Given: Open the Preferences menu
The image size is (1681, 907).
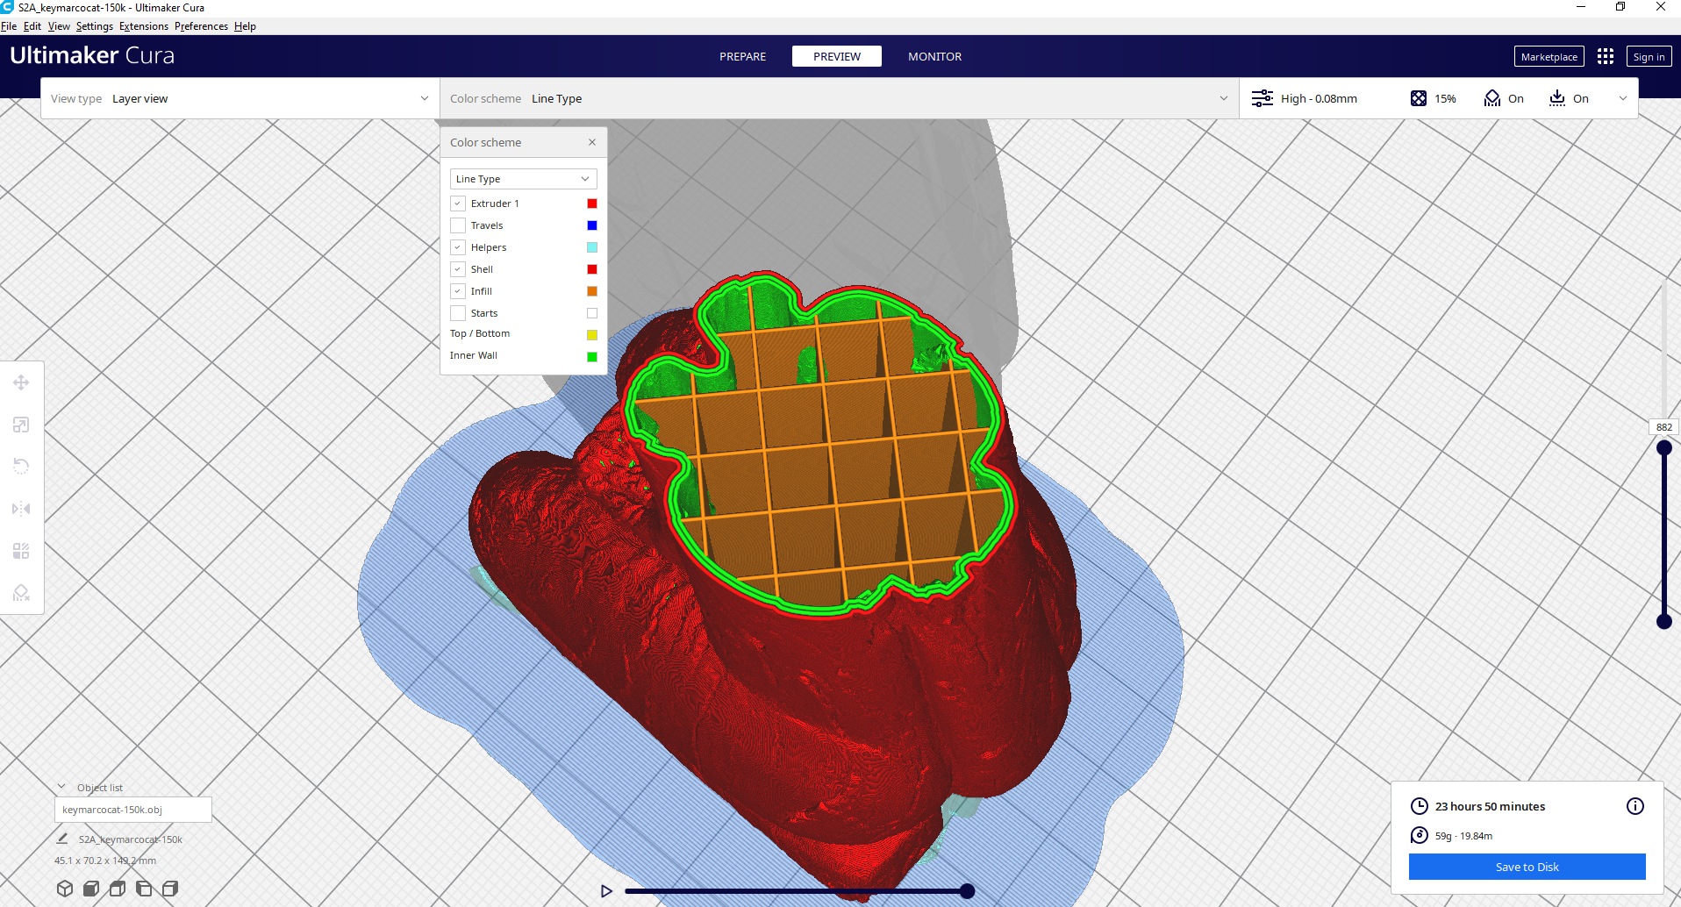Looking at the screenshot, I should (201, 26).
